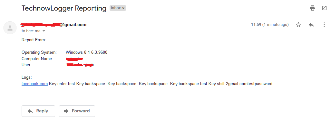Print the email using the printer icon
This screenshot has width=331, height=129.
pyautogui.click(x=313, y=8)
